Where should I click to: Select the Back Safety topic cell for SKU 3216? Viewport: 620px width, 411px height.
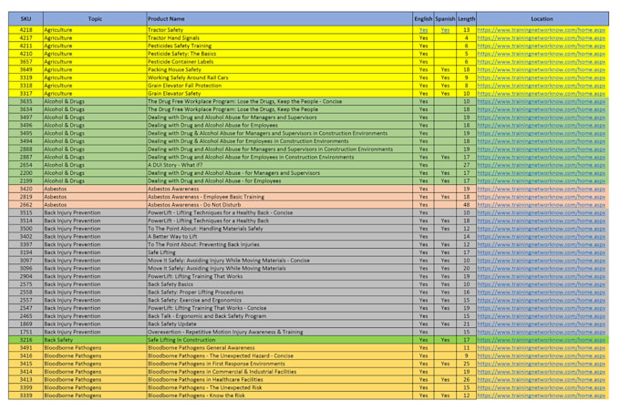(95, 340)
